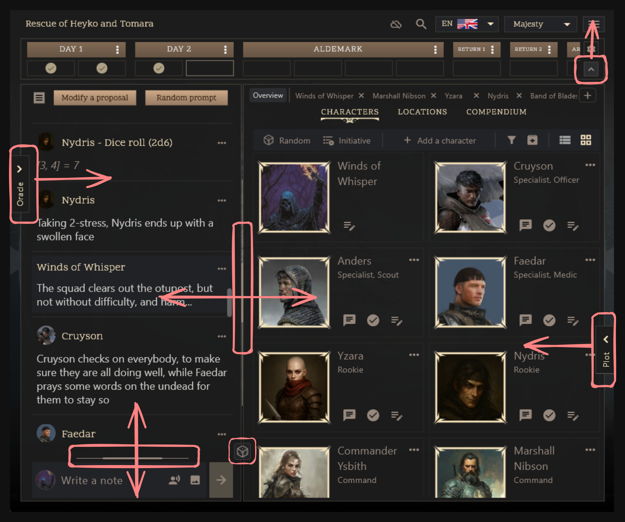Click the Random prompt button

point(186,98)
